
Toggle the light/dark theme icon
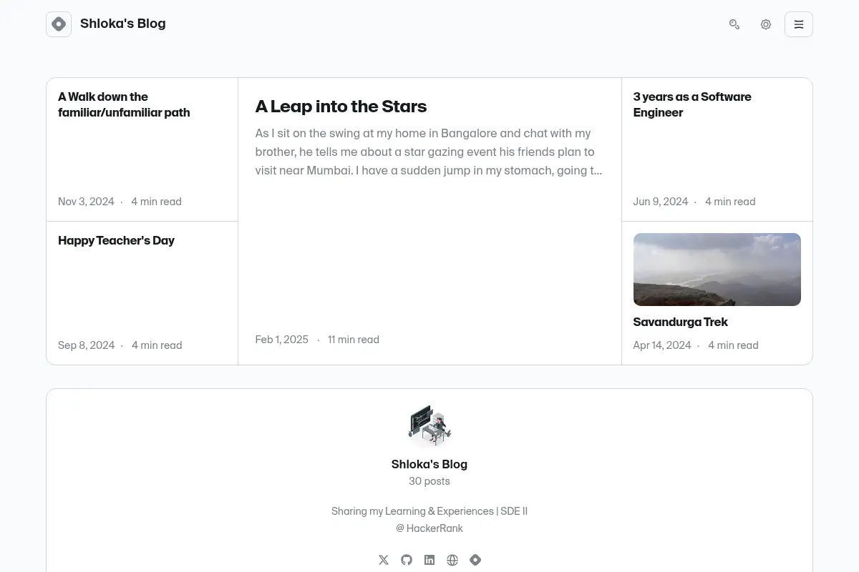tap(766, 24)
